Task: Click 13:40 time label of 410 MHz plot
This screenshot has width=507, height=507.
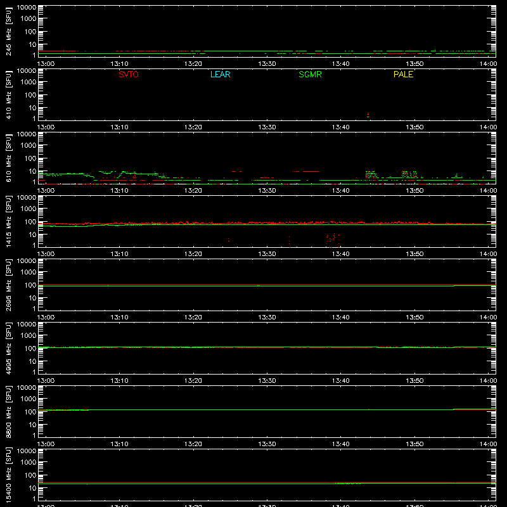Action: coord(340,127)
